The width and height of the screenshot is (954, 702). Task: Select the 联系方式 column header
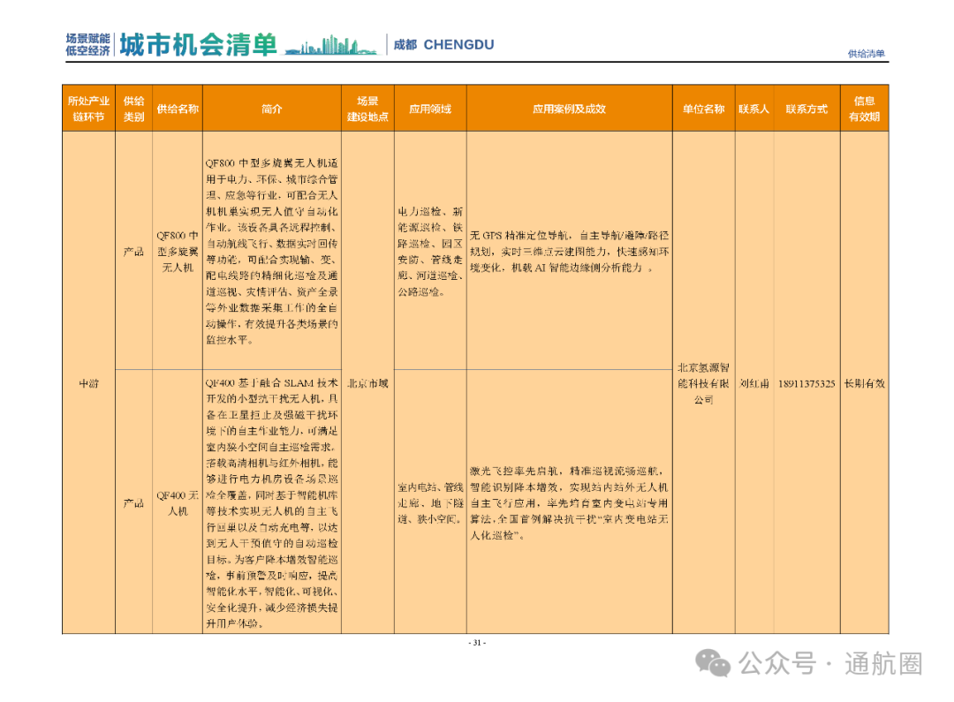(806, 109)
